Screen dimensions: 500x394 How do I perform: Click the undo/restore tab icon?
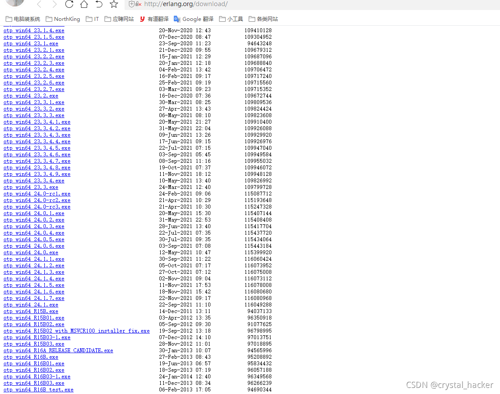pos(99,4)
